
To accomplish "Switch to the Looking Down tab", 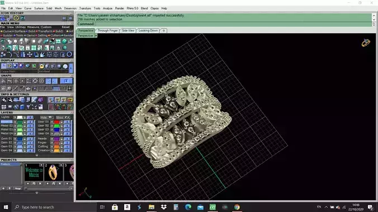I will tap(148, 31).
